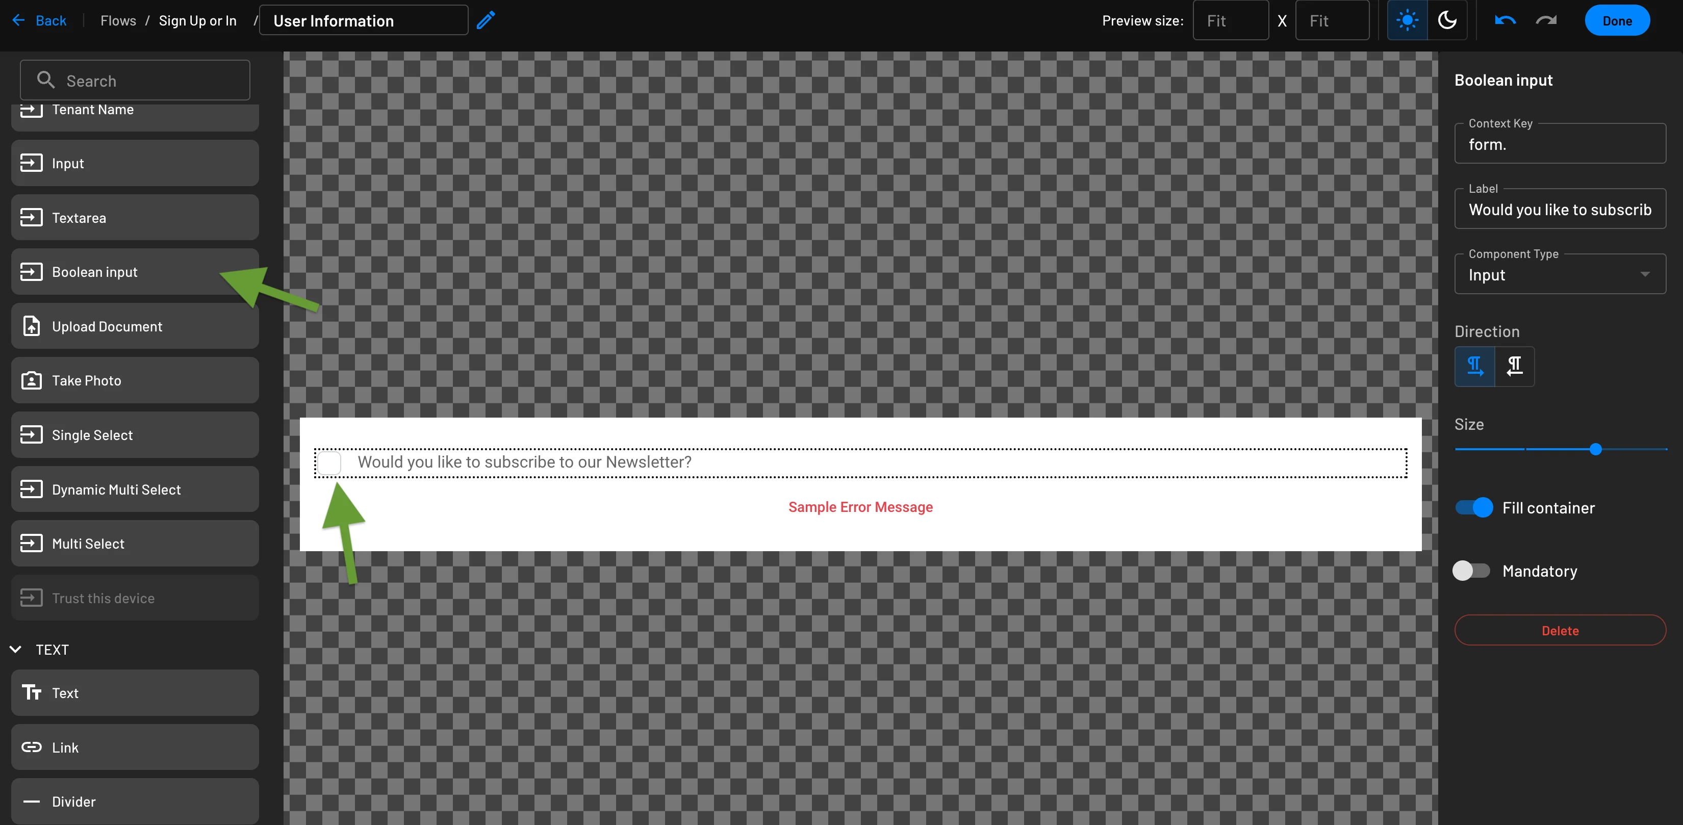Expand the TEXT section
Screen dimensions: 1683x825
(x=17, y=649)
